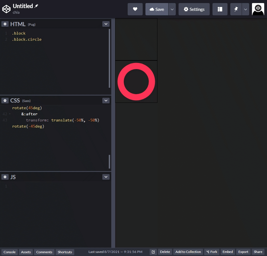Image resolution: width=267 pixels, height=256 pixels.
Task: Open the Comments panel
Action: pyautogui.click(x=44, y=252)
